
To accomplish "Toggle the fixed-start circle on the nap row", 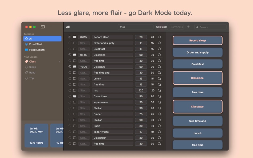I will (70, 90).
